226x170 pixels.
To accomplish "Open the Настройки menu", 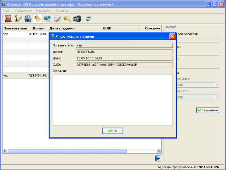I will [x=44, y=10].
